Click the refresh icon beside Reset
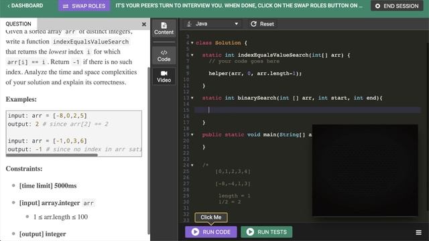429x241 pixels. pyautogui.click(x=253, y=24)
